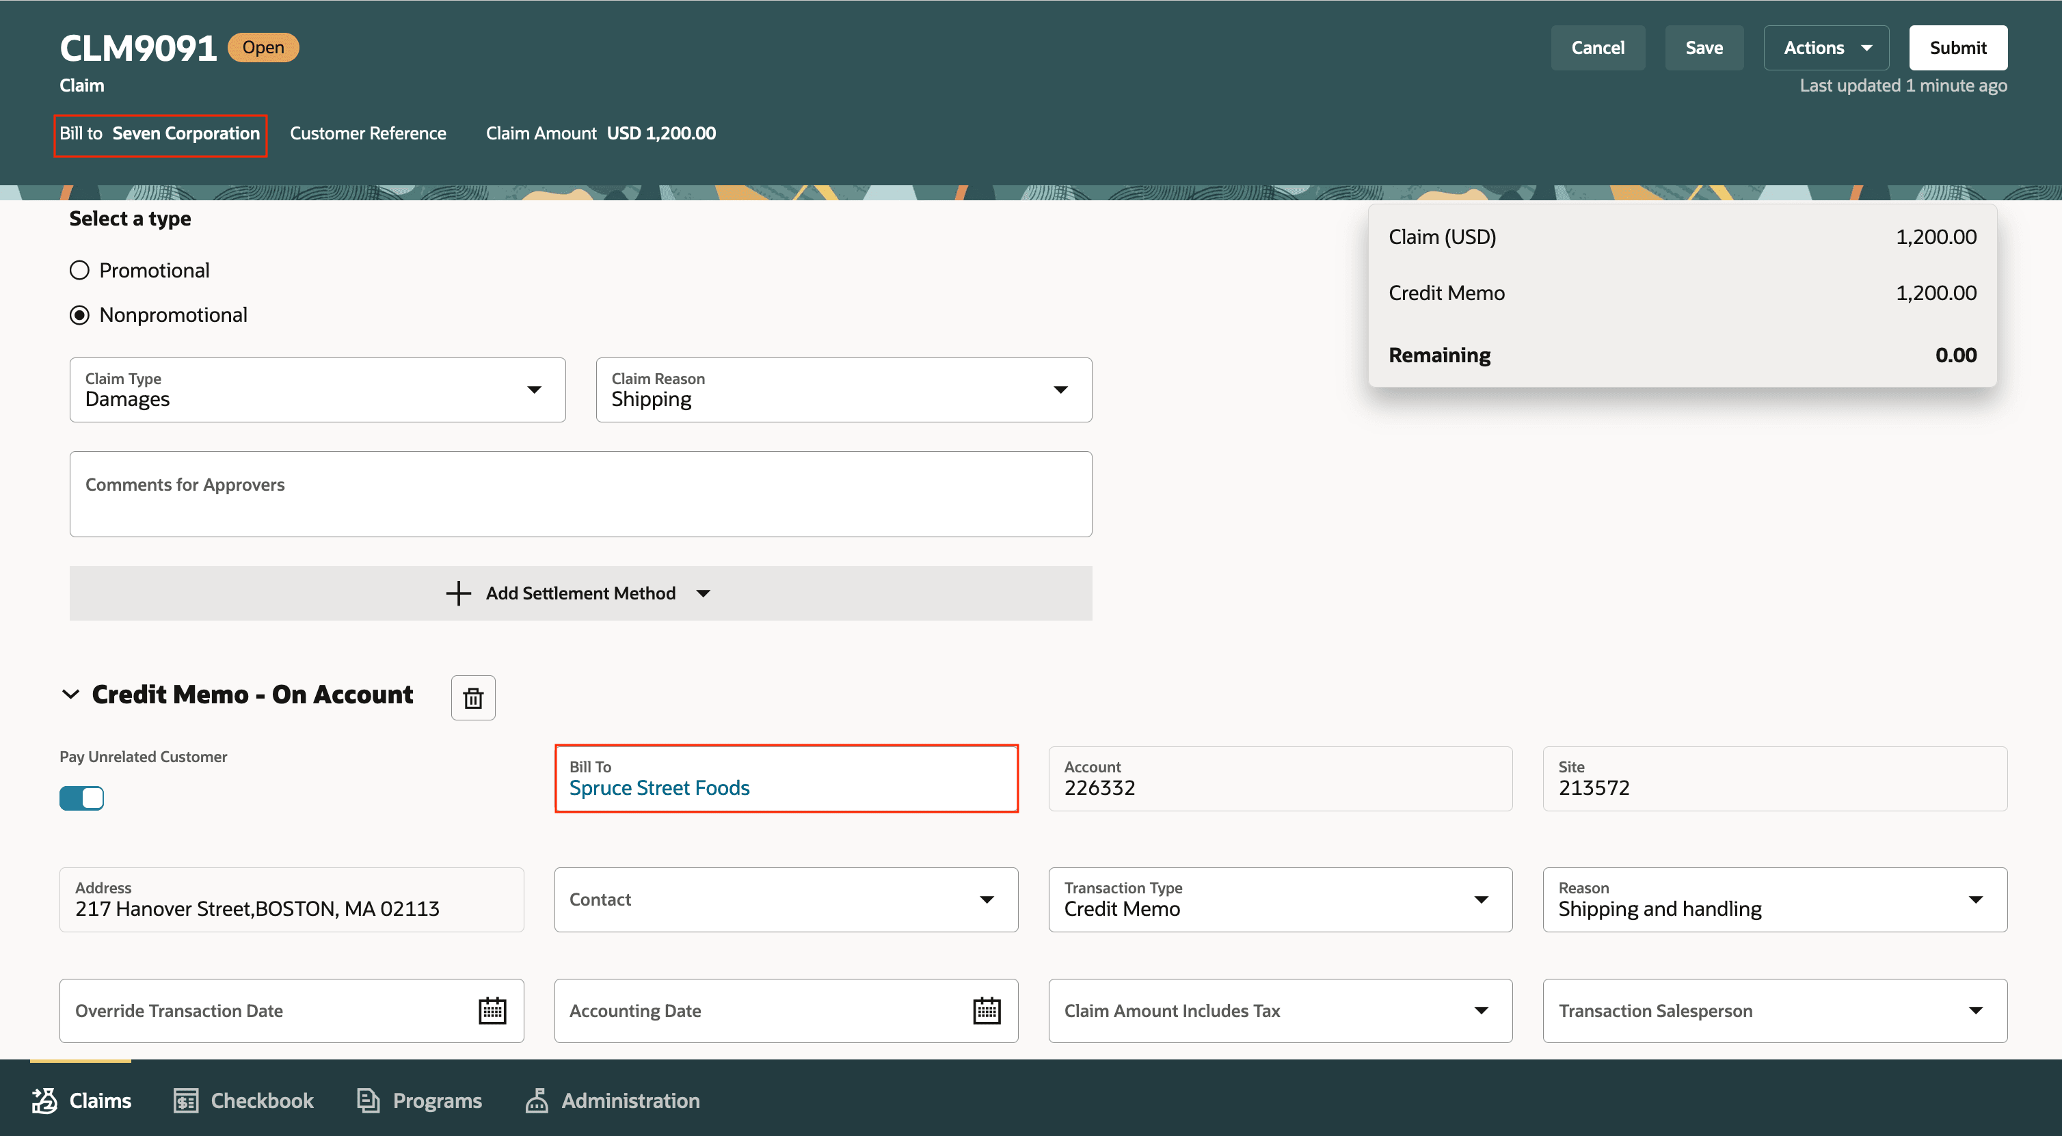2062x1136 pixels.
Task: Turn off Pay Unrelated Customer switch
Action: click(x=81, y=798)
